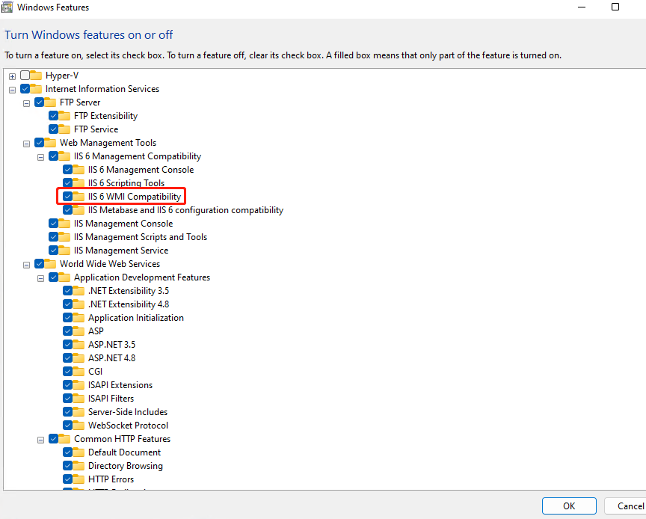Maximize the Windows Features window

click(x=615, y=7)
